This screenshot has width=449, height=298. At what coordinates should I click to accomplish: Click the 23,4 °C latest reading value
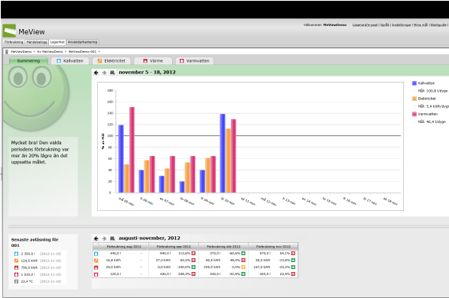coord(27,282)
